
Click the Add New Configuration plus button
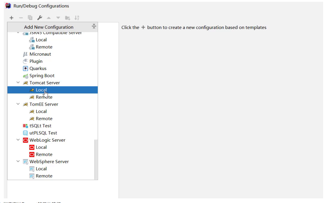point(12,18)
